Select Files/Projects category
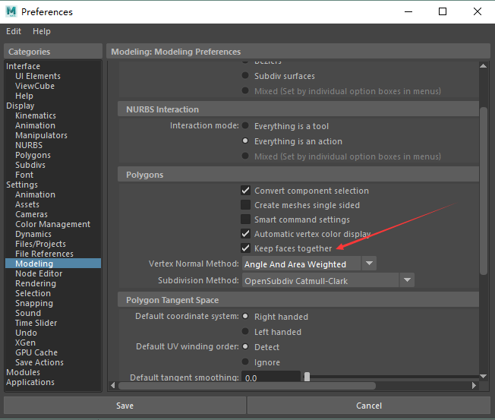495x420 pixels. pyautogui.click(x=40, y=244)
